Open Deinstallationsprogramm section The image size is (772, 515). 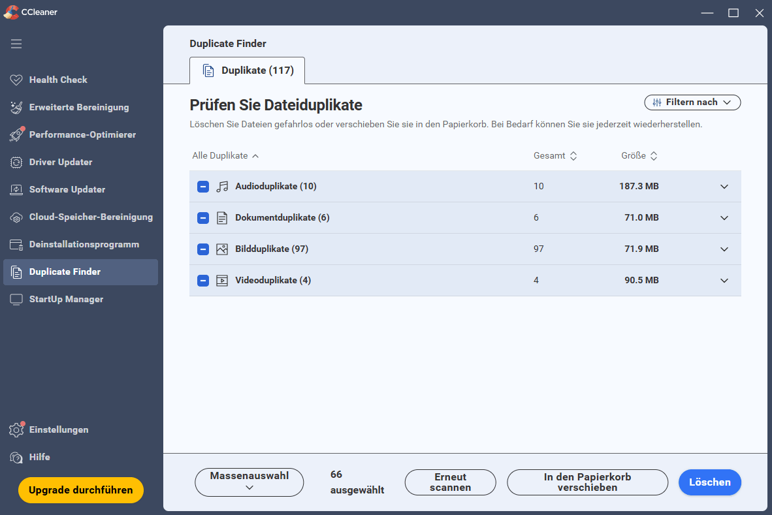[x=81, y=245]
